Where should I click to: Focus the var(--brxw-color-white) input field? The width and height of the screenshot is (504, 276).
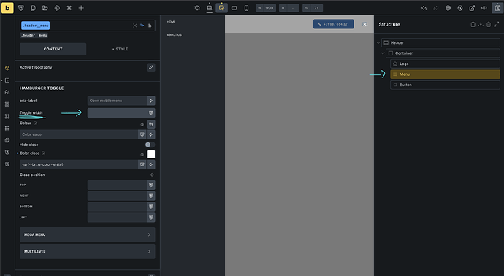coord(79,164)
